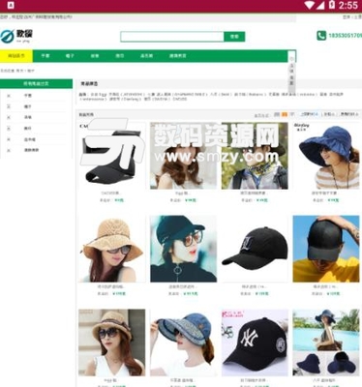Tap the green phone icon

[x=321, y=36]
